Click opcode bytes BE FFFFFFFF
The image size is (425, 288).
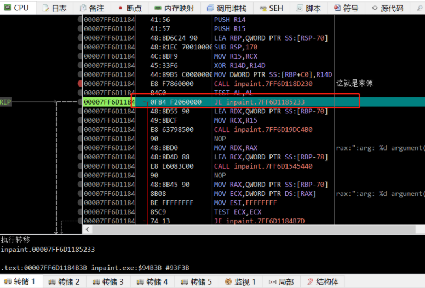coord(172,203)
